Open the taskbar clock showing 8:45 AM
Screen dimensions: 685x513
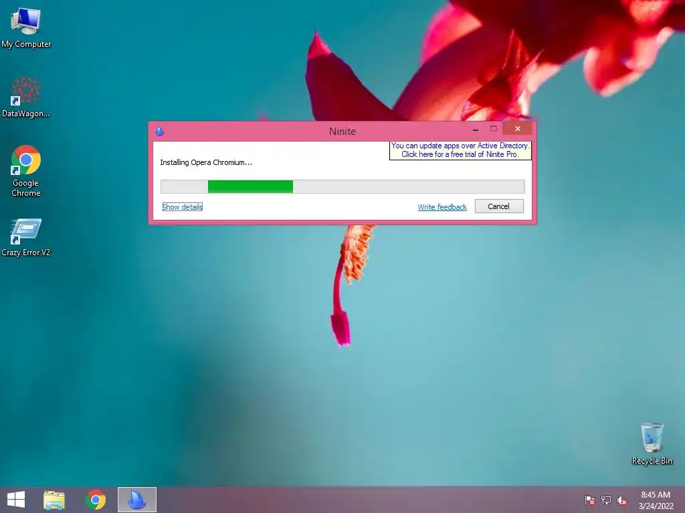(x=656, y=500)
